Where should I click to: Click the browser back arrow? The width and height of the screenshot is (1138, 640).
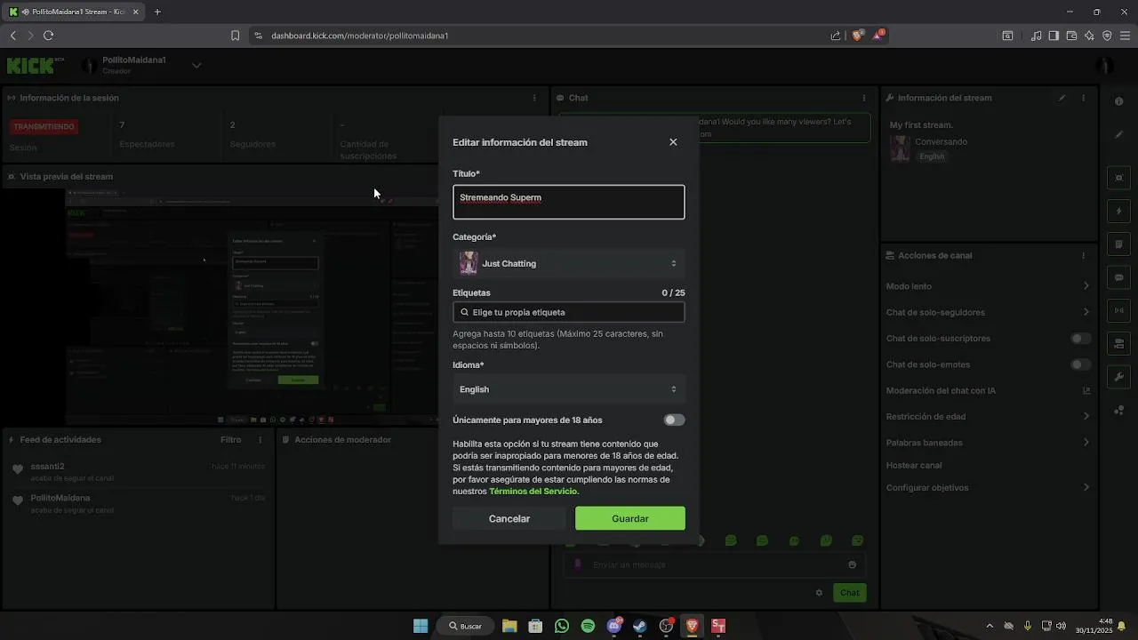12,36
